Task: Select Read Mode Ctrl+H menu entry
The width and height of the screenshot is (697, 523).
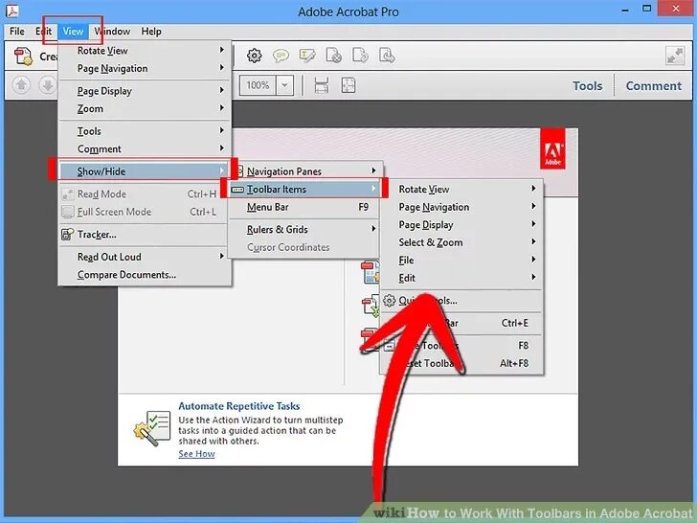Action: [145, 193]
